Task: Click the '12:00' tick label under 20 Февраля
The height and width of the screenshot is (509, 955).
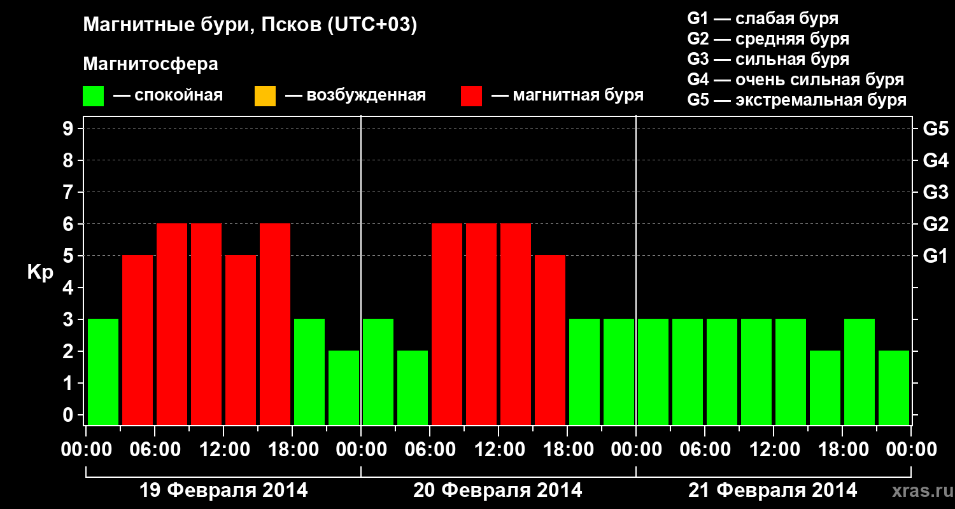Action: tap(499, 450)
